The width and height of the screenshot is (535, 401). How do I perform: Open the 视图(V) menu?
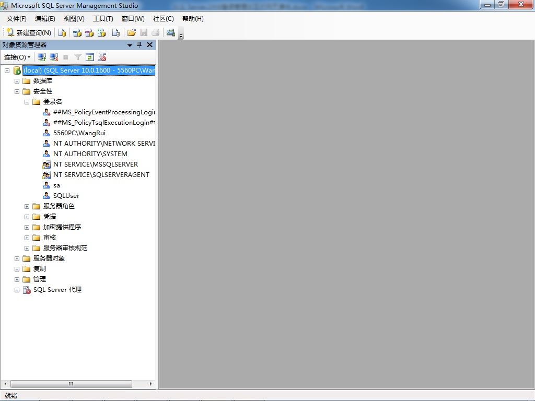(x=74, y=19)
